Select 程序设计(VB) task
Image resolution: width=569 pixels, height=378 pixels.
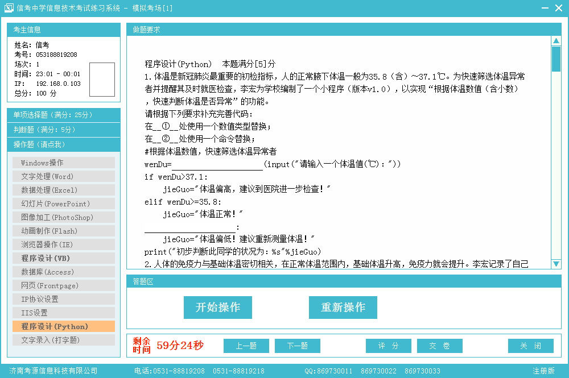click(x=64, y=258)
